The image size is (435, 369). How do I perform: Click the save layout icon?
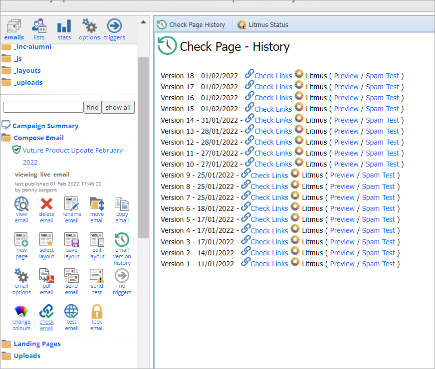tap(71, 239)
